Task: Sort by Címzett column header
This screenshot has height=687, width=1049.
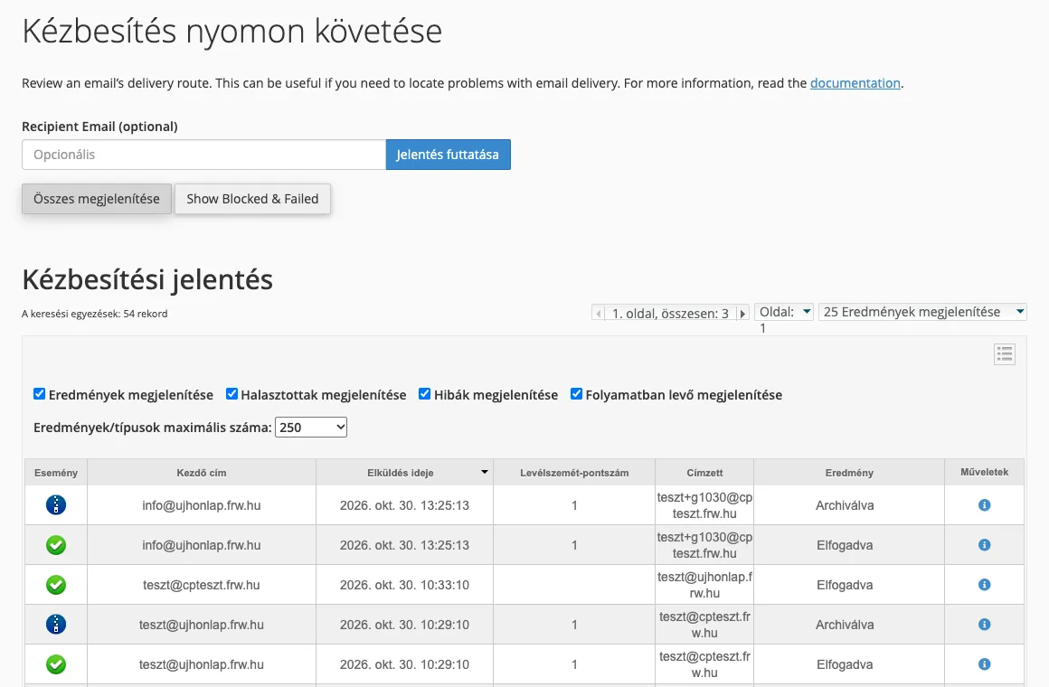Action: point(704,472)
